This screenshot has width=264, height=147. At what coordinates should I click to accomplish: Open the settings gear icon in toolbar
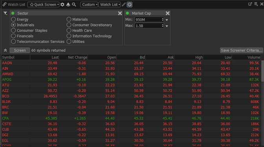point(62,5)
